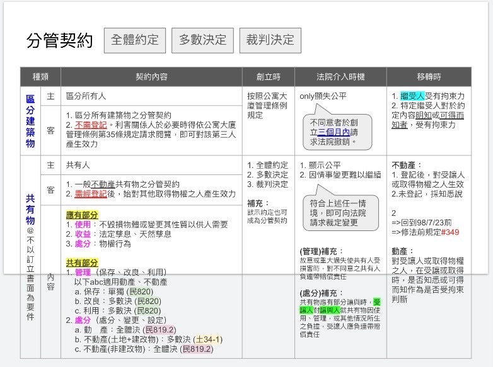Image resolution: width=493 pixels, height=367 pixels.
Task: Click the 1. 區分所有建築物之分管契約 line
Action: pos(119,115)
